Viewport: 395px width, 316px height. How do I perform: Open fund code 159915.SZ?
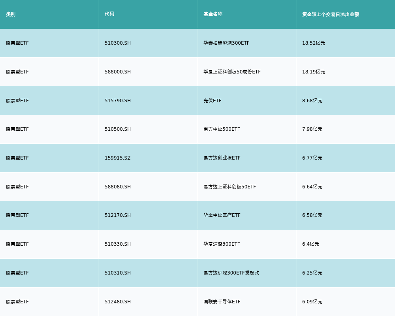pyautogui.click(x=117, y=158)
